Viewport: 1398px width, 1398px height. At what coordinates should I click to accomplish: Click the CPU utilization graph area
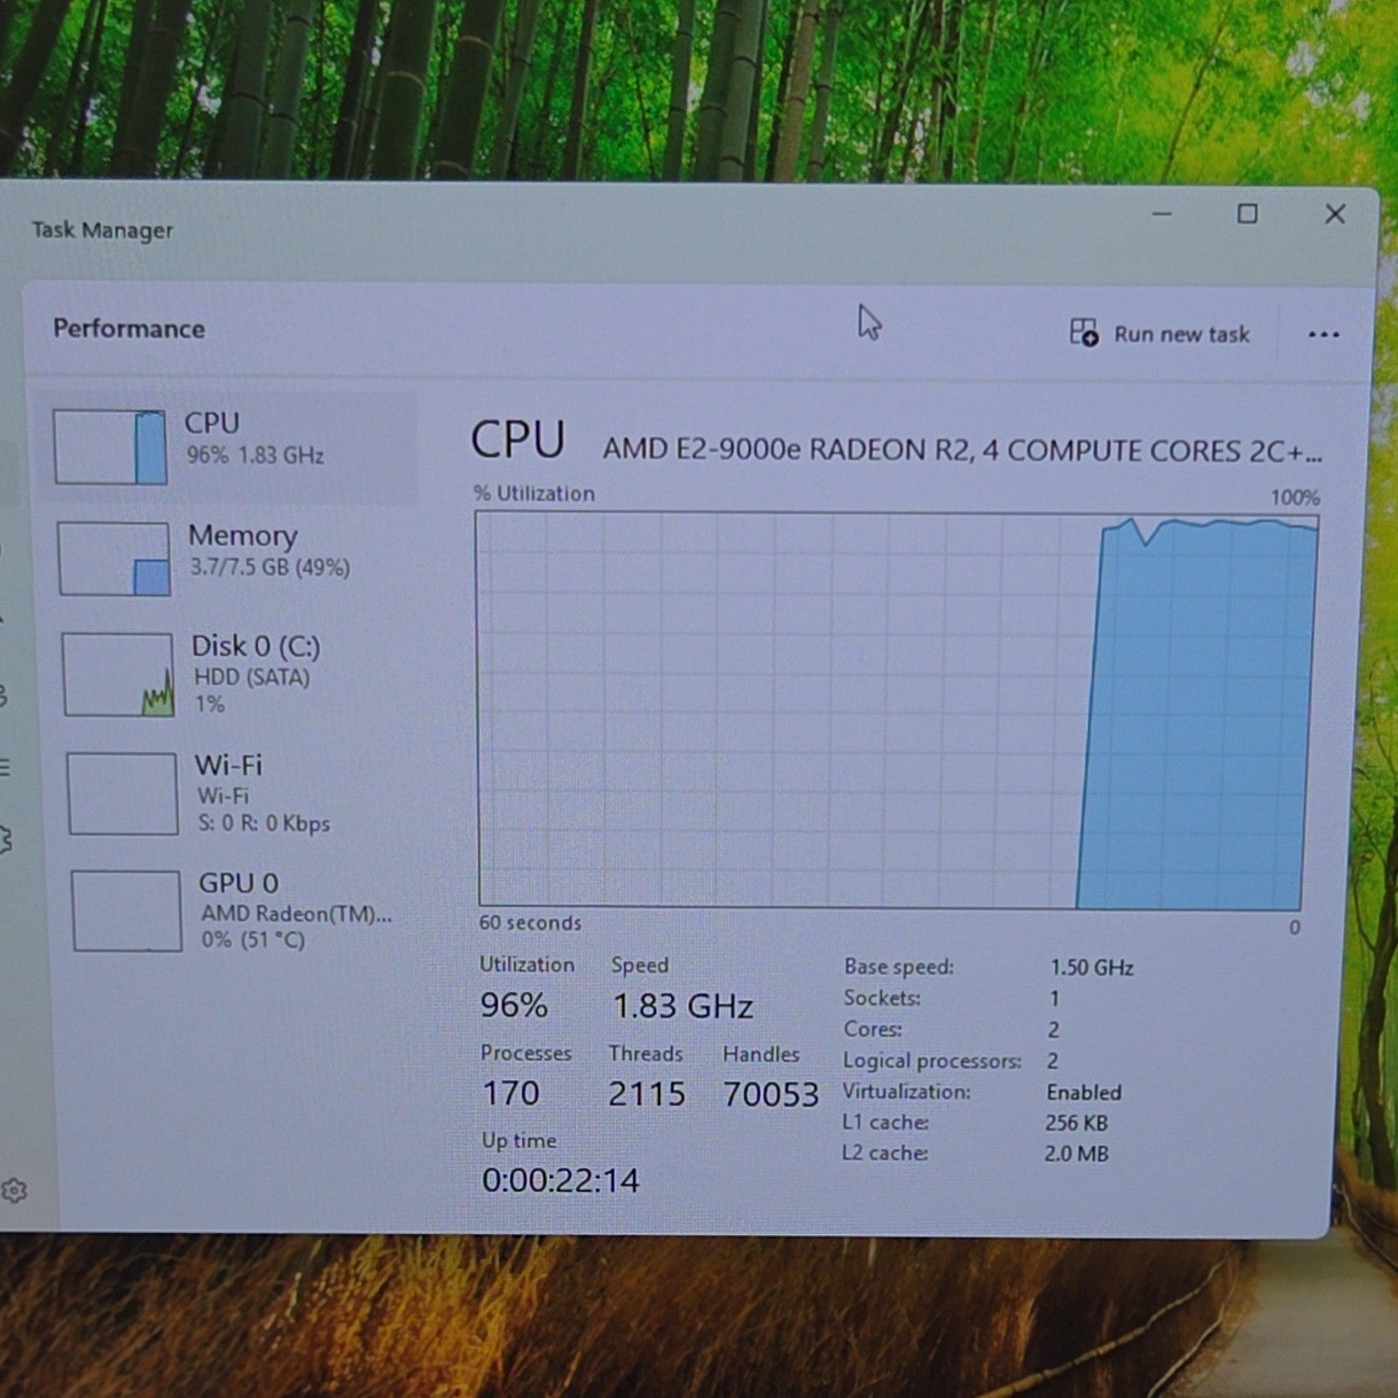(x=895, y=710)
